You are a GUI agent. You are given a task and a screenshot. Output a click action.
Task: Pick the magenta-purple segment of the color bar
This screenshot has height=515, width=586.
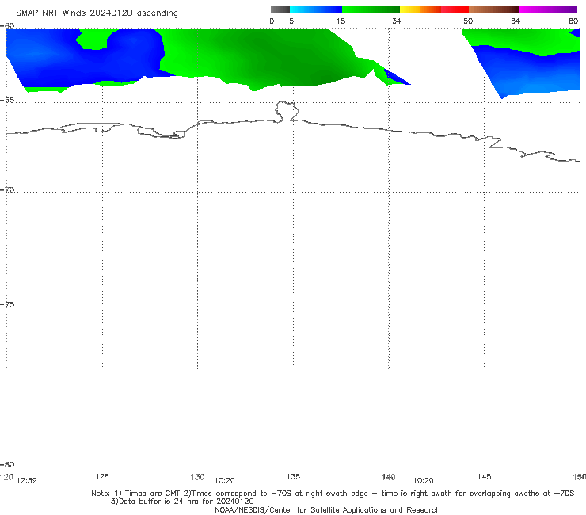coord(548,10)
